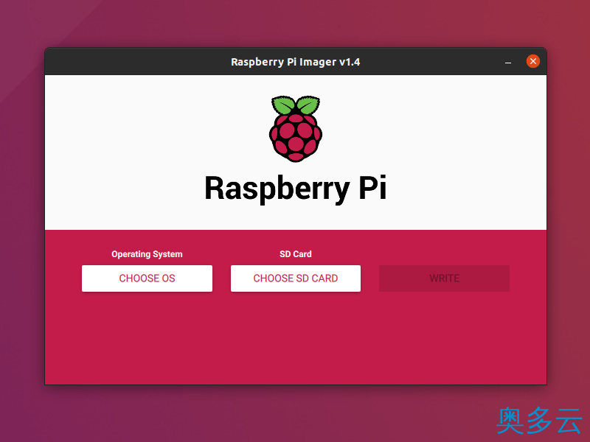
Task: Click the CHOOSE SD CARD button
Action: [x=296, y=278]
